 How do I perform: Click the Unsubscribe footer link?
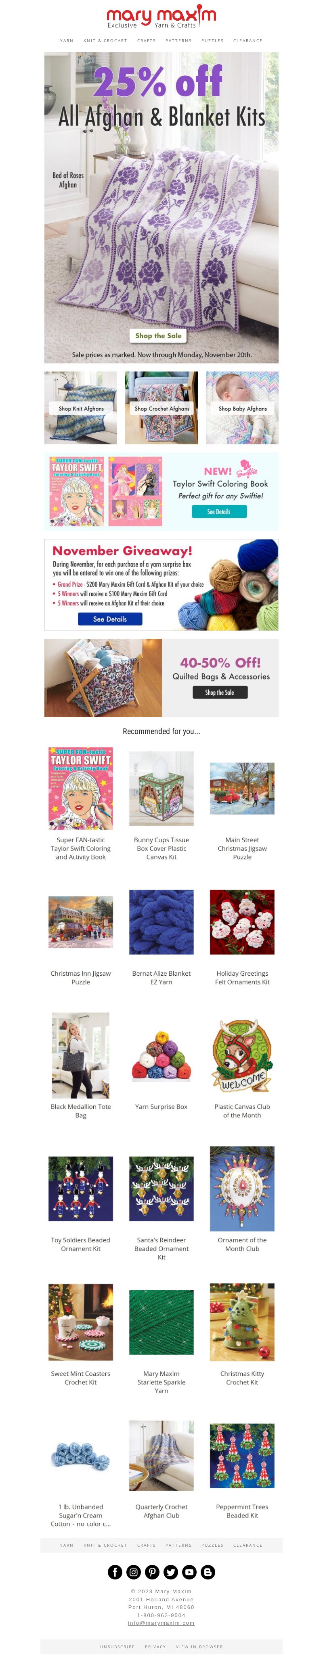coord(117,1647)
